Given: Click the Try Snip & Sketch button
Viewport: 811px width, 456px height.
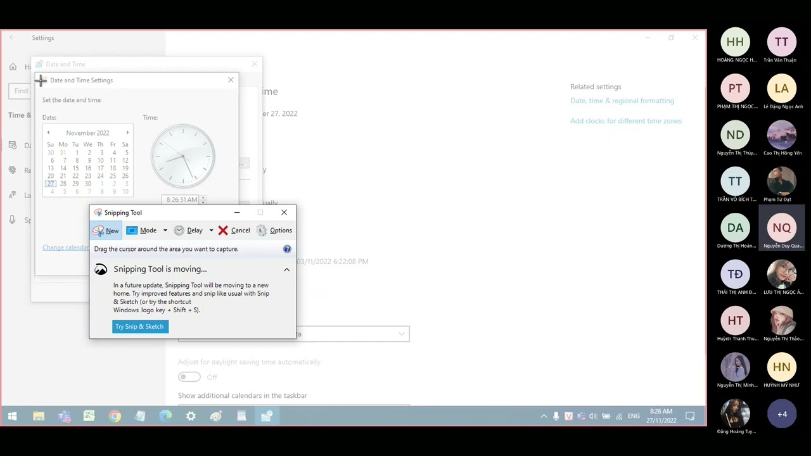Looking at the screenshot, I should click(140, 326).
